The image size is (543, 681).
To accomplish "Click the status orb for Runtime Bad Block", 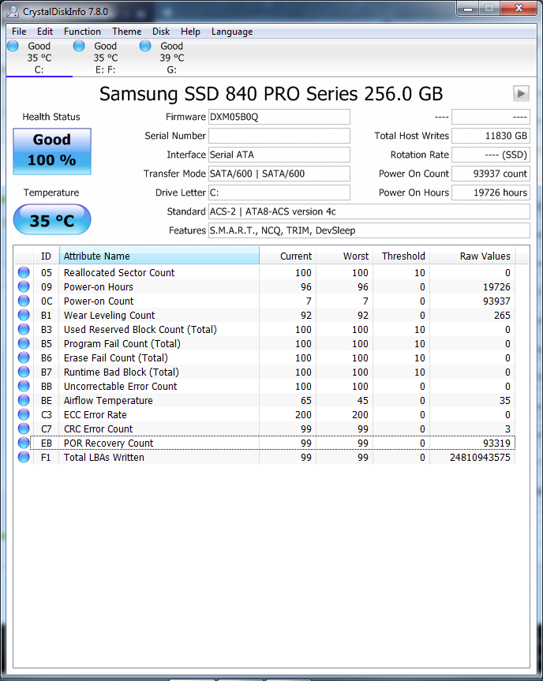I will click(x=24, y=372).
